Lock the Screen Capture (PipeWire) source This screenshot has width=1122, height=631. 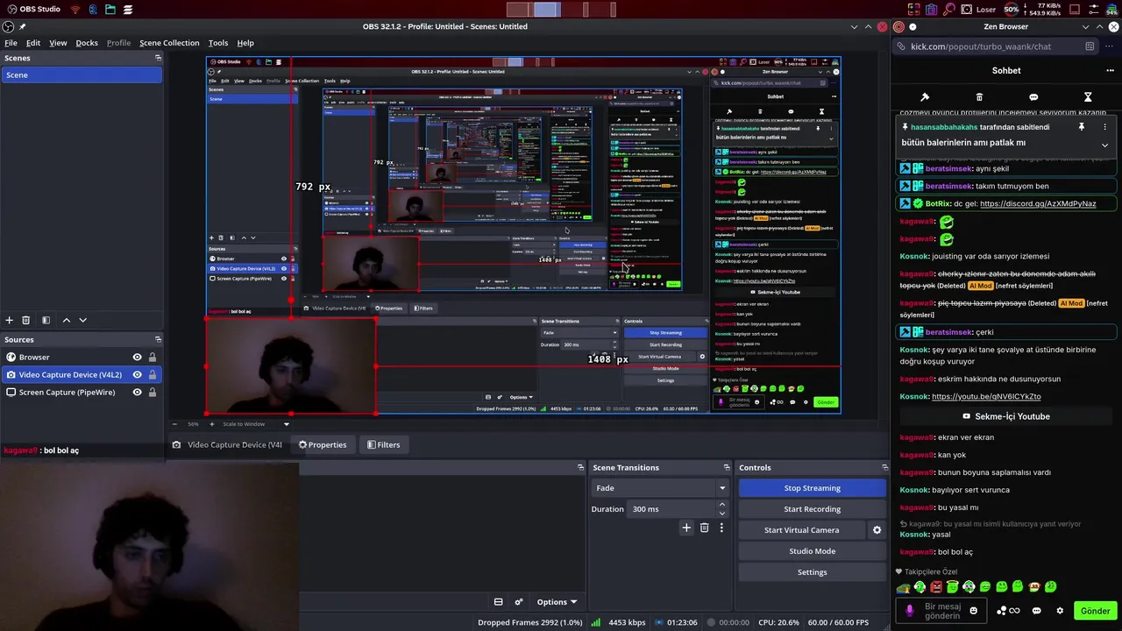(x=153, y=392)
